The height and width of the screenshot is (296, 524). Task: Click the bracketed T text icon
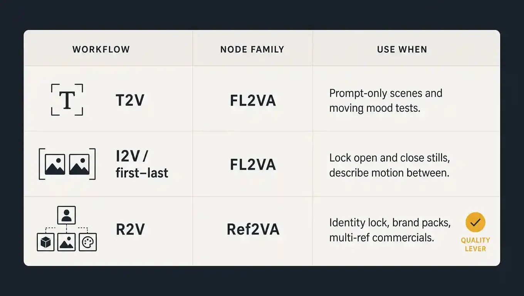(x=67, y=100)
